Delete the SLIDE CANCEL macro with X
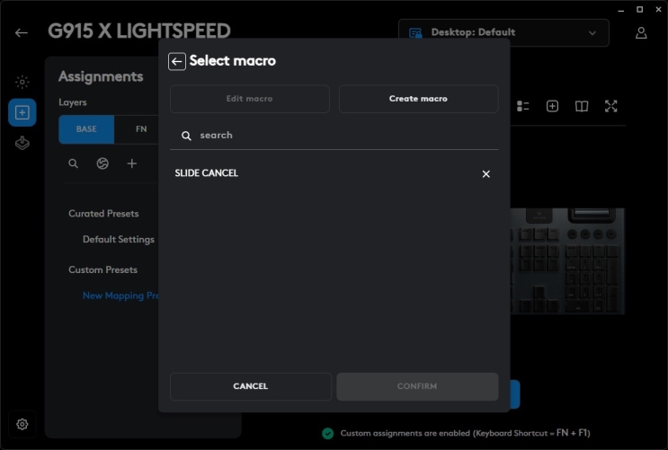This screenshot has width=668, height=450. (x=486, y=173)
